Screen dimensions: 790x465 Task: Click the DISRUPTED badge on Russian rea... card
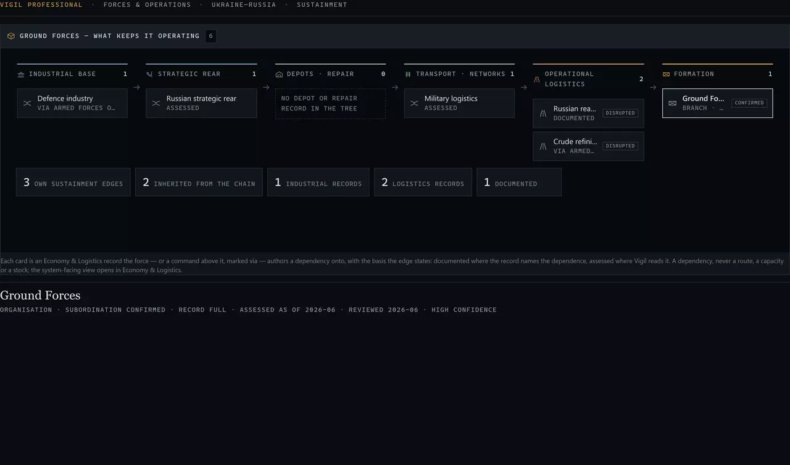(620, 113)
